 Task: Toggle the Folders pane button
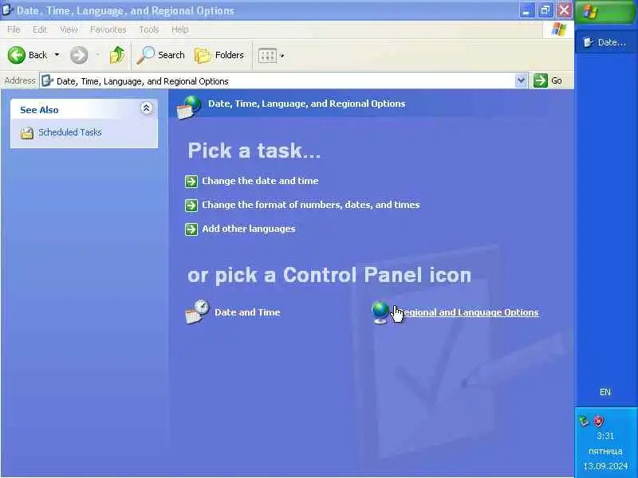click(x=219, y=55)
